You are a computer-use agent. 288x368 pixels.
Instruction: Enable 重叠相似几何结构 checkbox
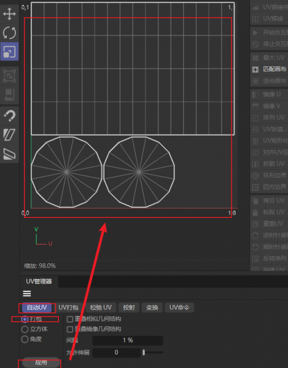[x=70, y=319]
